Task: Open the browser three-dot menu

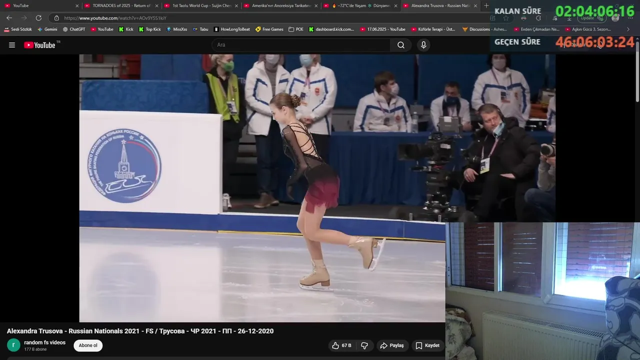Action: [630, 18]
